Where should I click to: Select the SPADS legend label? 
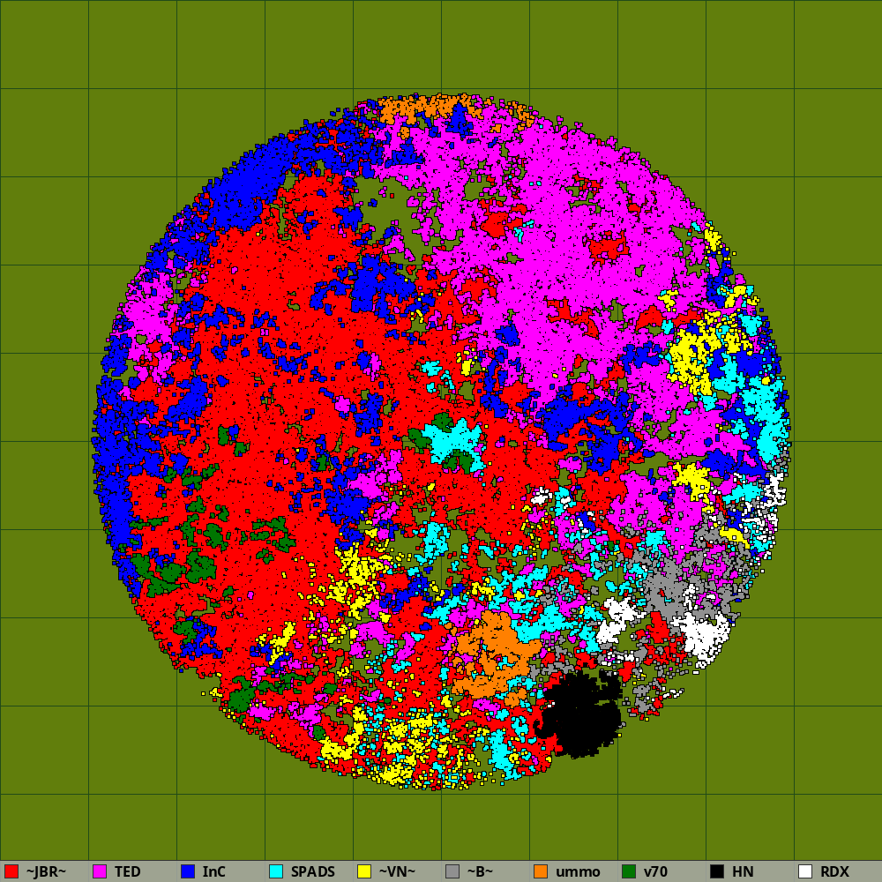coord(313,871)
